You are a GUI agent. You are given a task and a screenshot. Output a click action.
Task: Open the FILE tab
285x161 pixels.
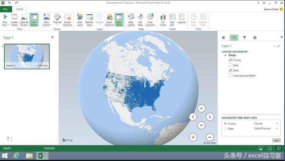6,9
